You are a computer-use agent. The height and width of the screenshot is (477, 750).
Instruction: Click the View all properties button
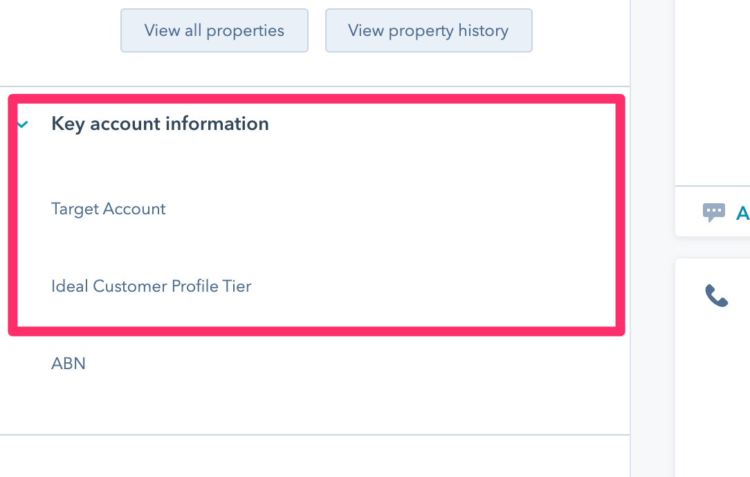(x=214, y=30)
